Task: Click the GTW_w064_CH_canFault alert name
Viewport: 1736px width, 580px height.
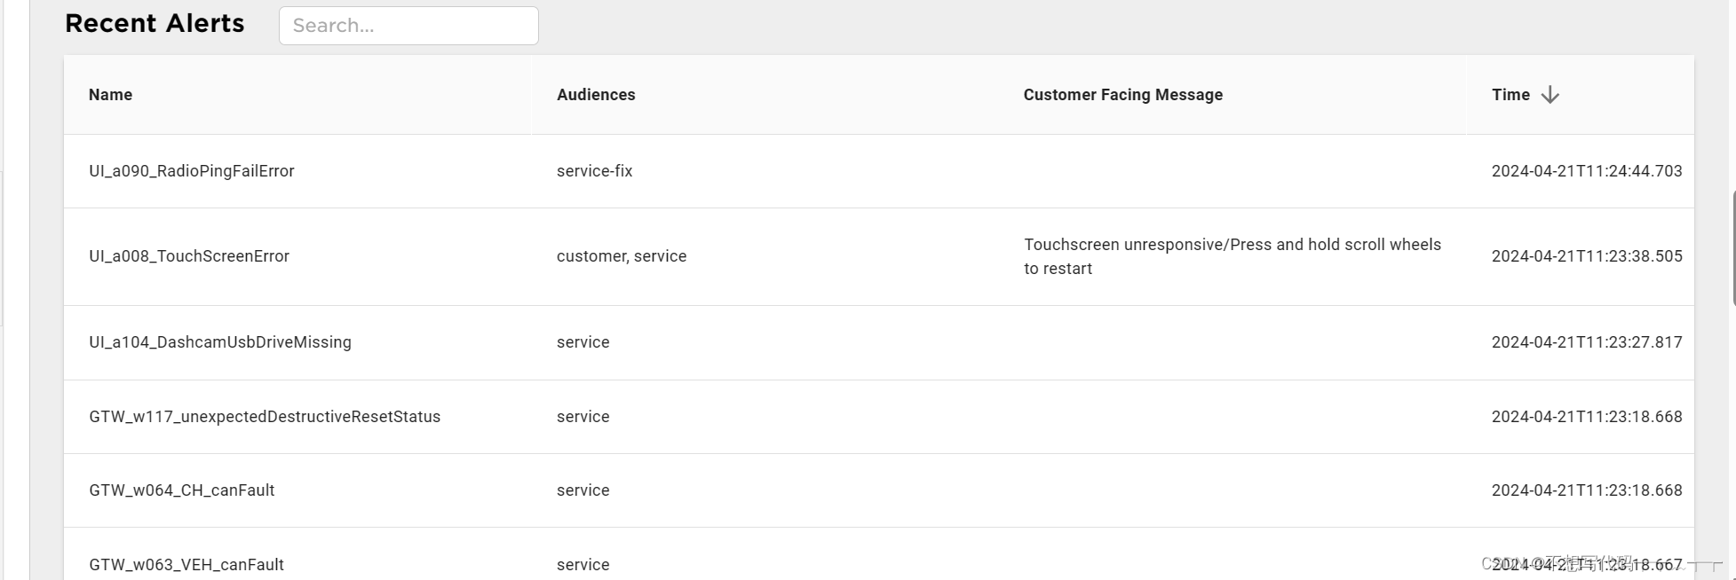Action: pyautogui.click(x=182, y=490)
